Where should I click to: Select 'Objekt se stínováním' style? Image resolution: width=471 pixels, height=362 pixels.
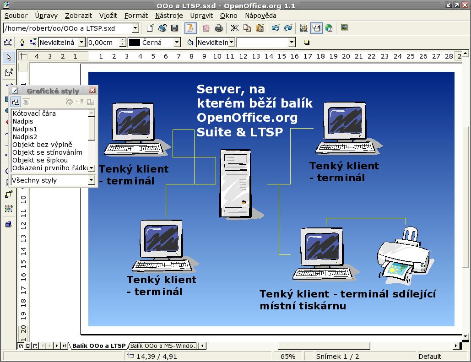(47, 152)
